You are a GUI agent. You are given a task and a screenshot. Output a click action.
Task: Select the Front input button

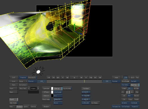click(x=14, y=89)
